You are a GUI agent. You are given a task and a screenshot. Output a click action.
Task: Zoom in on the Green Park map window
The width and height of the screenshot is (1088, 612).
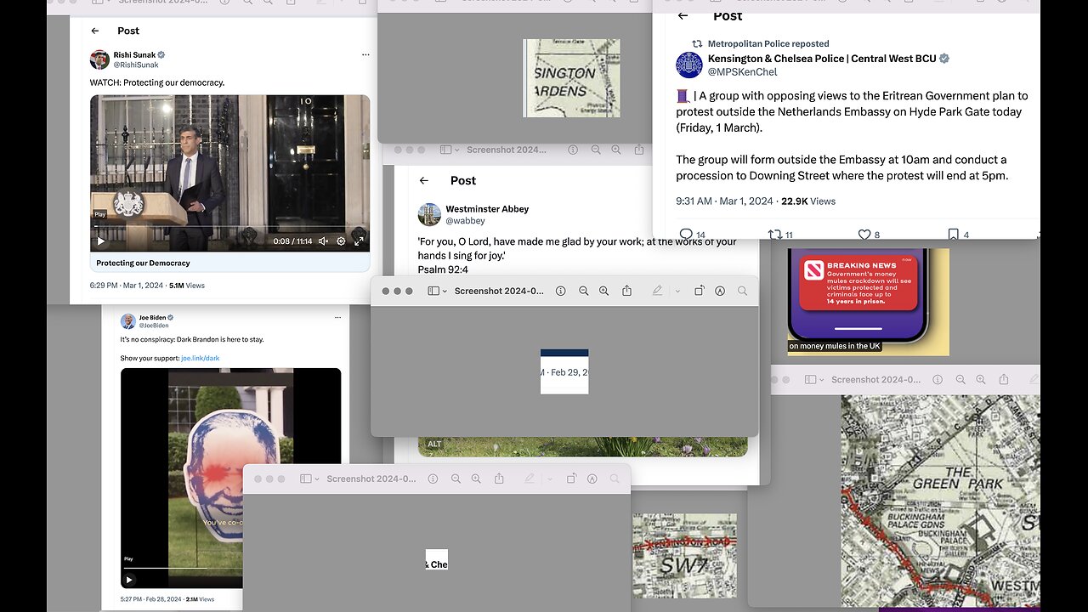point(982,380)
